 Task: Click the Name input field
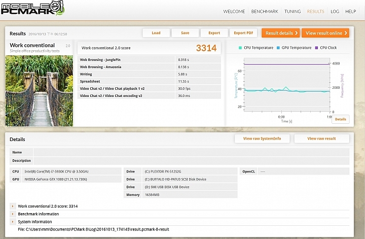pos(191,152)
